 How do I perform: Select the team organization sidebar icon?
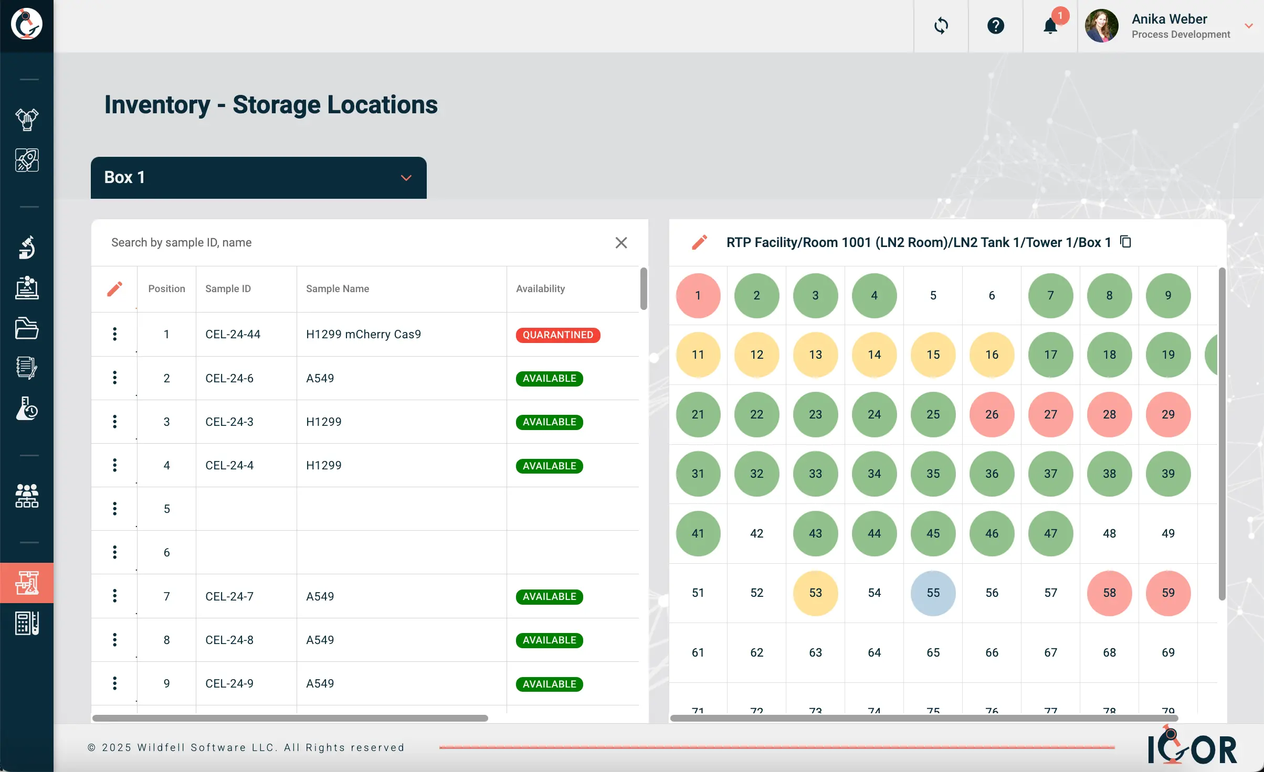(27, 496)
